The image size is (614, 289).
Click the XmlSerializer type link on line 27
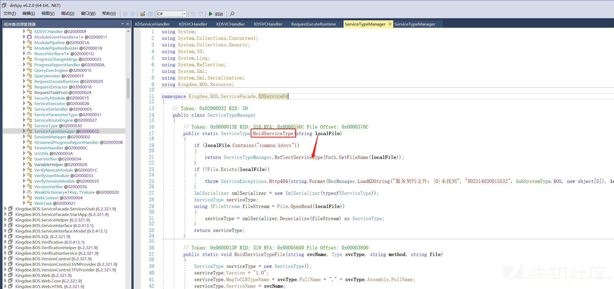click(x=211, y=193)
